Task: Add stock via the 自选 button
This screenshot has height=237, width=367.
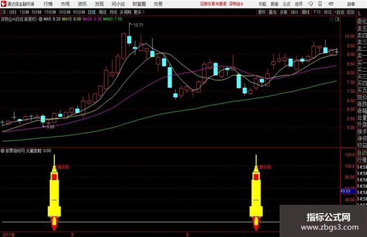Action: (339, 12)
